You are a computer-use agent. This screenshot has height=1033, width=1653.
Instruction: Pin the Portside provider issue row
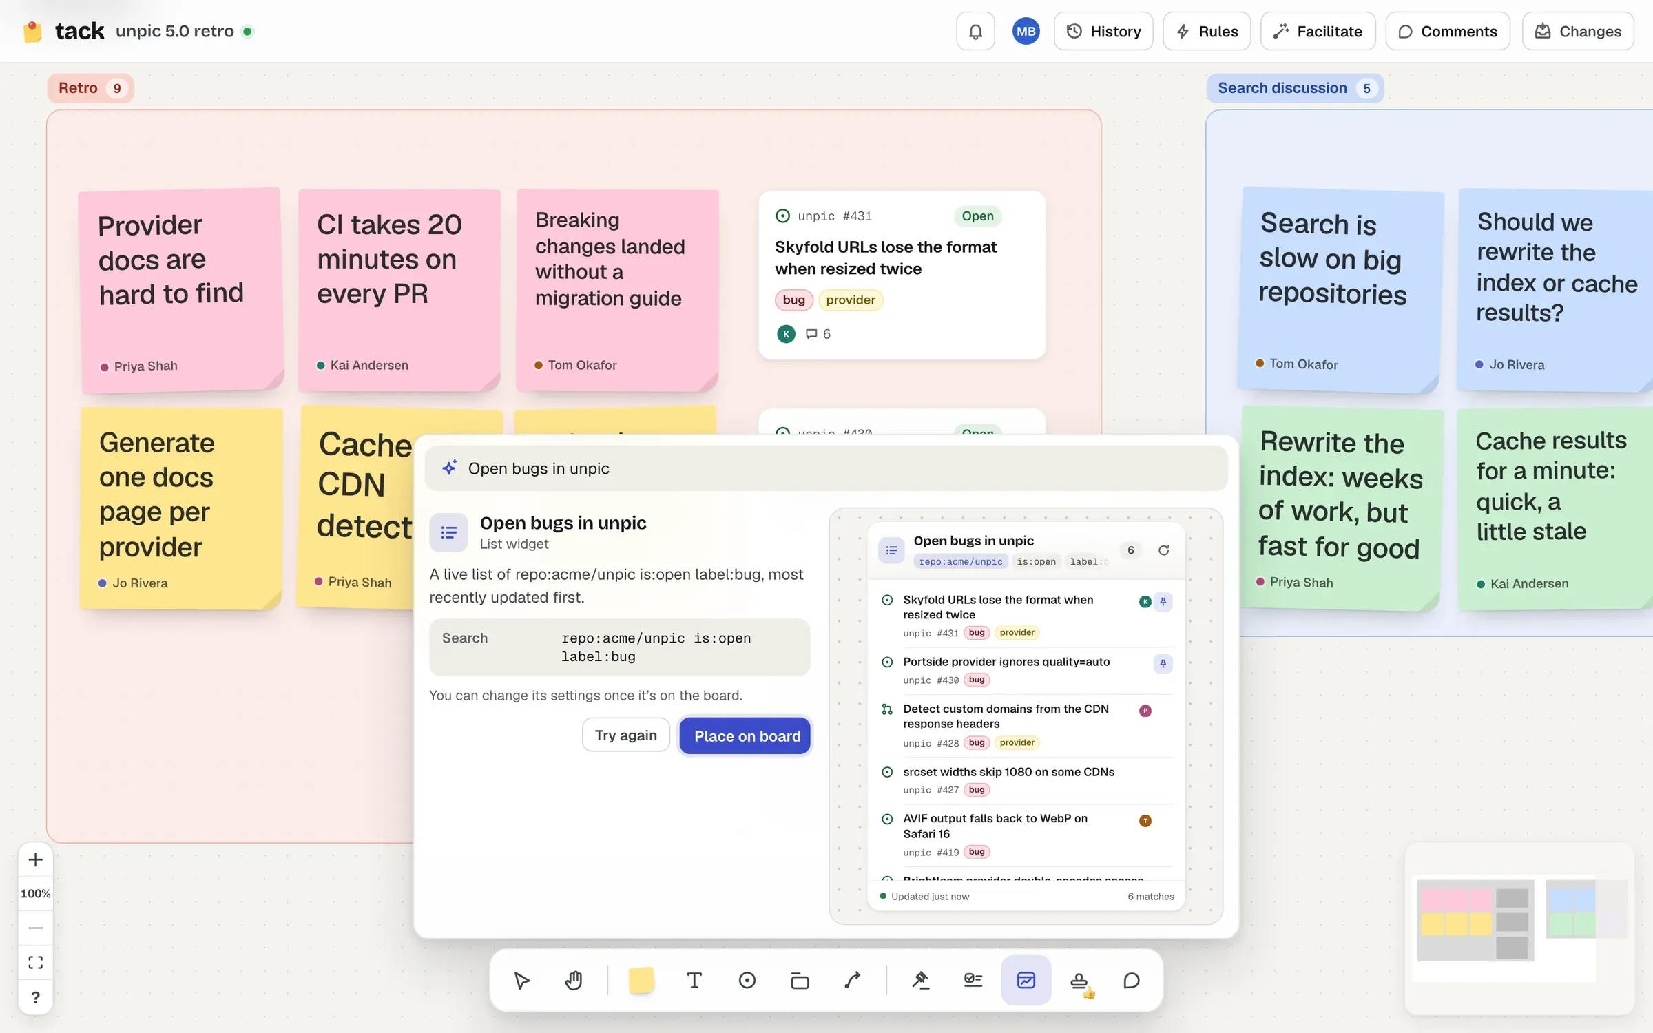[1163, 663]
